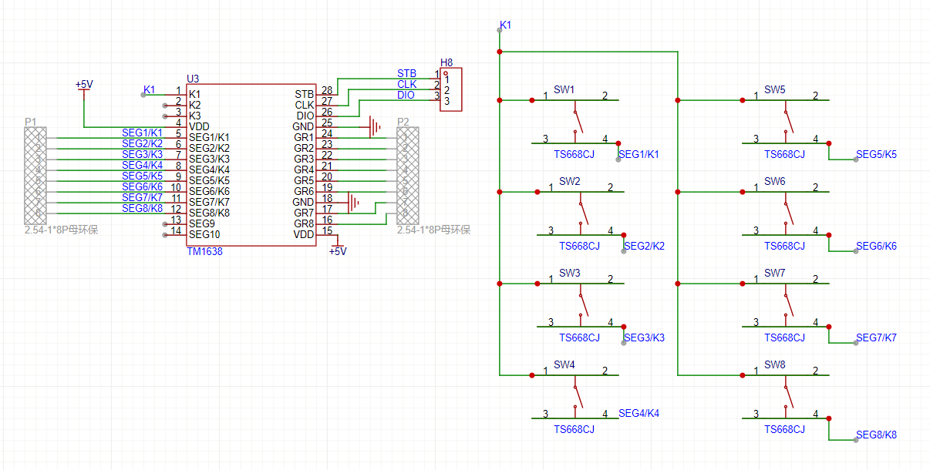The height and width of the screenshot is (470, 930).
Task: Click the ground symbol at pin 18
Action: pos(353,202)
